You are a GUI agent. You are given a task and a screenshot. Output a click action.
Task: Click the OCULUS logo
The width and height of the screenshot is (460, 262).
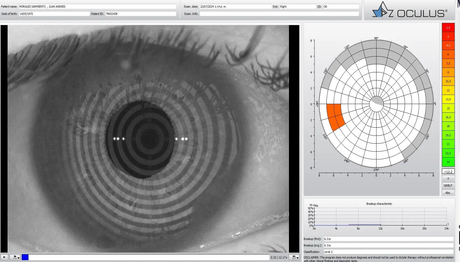click(x=409, y=10)
